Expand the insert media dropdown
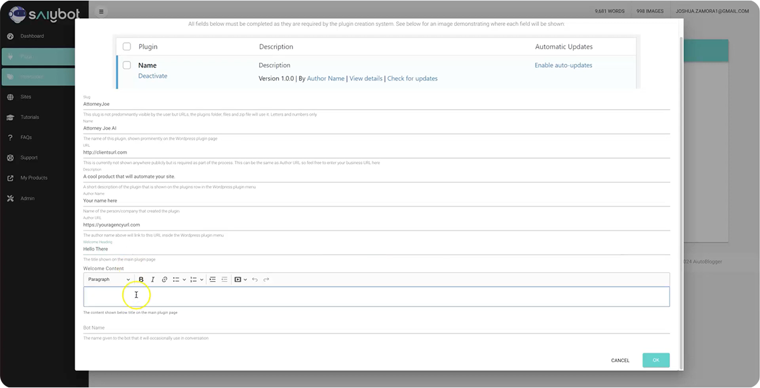This screenshot has height=388, width=760. [245, 279]
